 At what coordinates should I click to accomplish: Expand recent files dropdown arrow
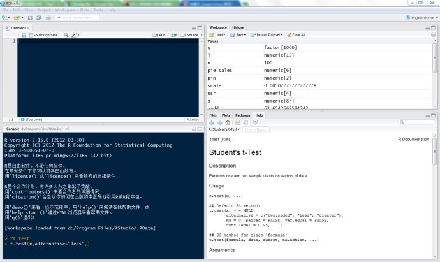(22, 18)
